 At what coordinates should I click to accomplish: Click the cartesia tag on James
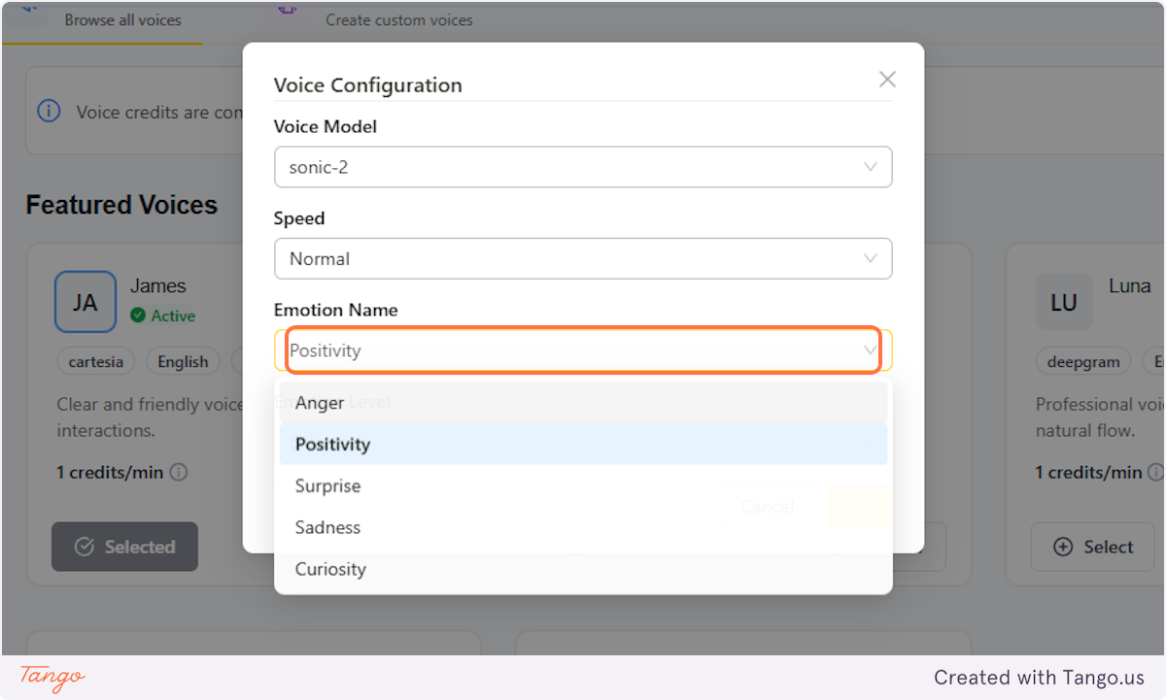pos(96,362)
